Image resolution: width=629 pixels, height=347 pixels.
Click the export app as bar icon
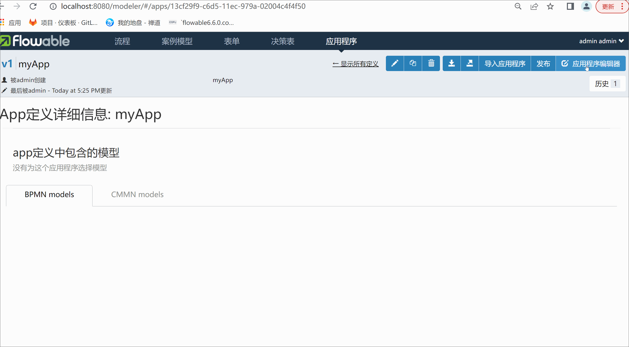tap(470, 64)
